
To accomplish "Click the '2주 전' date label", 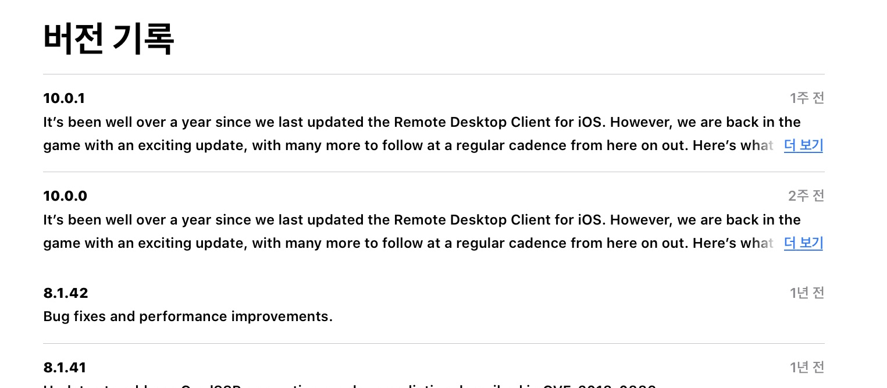I will point(806,196).
